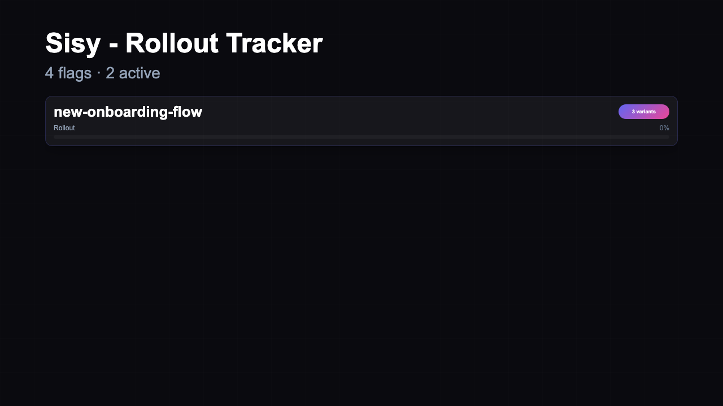Screen dimensions: 723x406
Task: Click the Sisy - Rollout Tracker title
Action: pos(184,43)
